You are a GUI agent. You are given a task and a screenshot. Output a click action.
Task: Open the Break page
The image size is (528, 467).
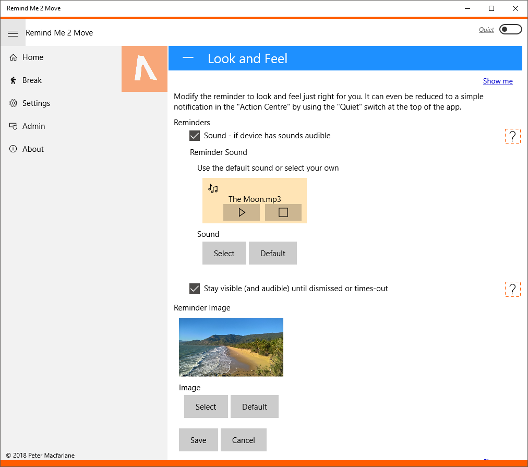[x=32, y=80]
